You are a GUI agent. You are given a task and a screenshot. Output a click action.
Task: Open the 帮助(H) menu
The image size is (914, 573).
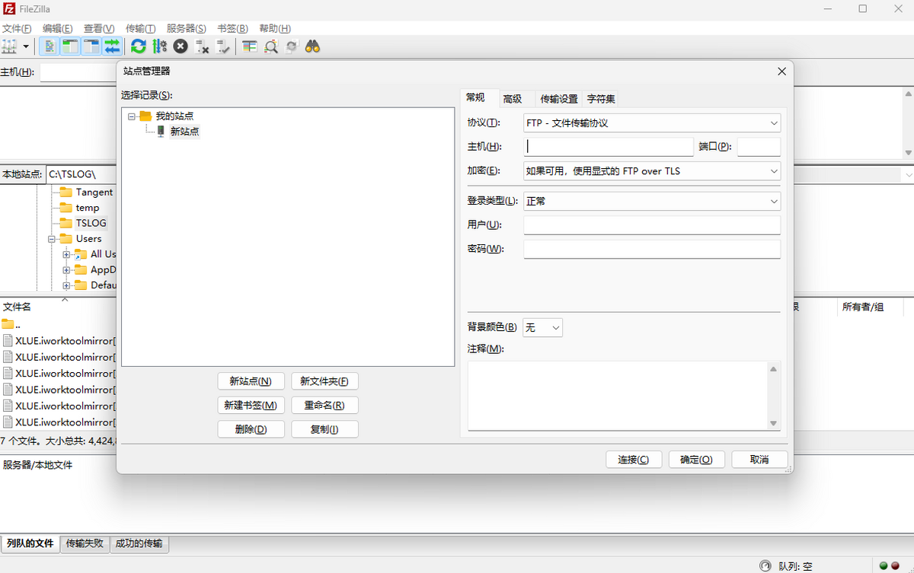pos(275,28)
